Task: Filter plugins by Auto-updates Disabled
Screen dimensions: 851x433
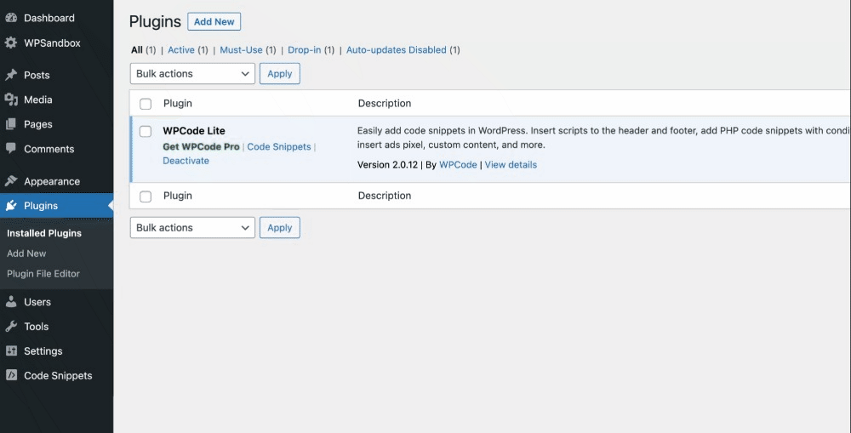Action: pyautogui.click(x=396, y=50)
